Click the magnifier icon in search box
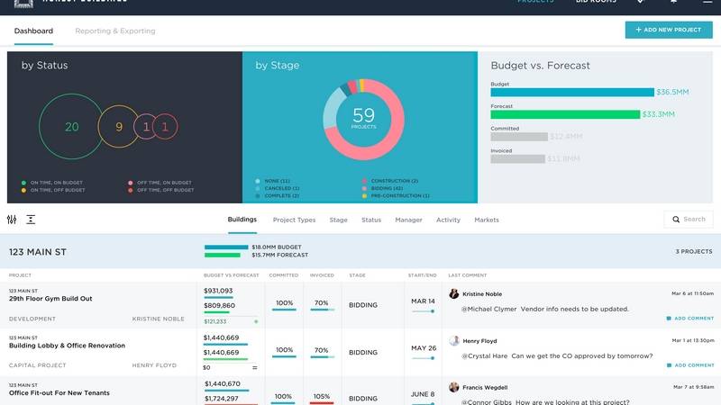The height and width of the screenshot is (405, 721). [675, 220]
